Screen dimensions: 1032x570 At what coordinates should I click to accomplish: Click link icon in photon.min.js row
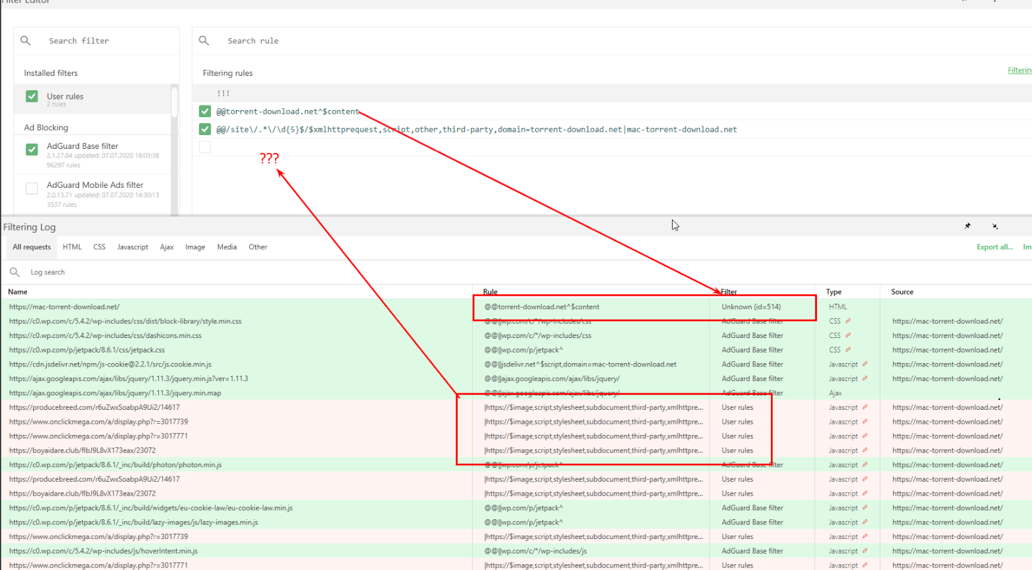pos(865,465)
